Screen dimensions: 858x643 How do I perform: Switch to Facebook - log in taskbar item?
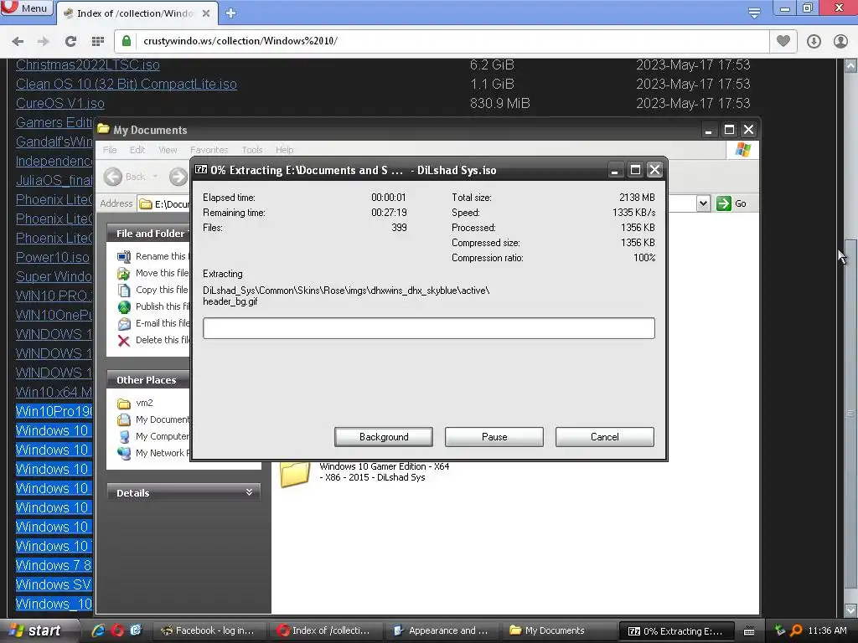pyautogui.click(x=208, y=630)
